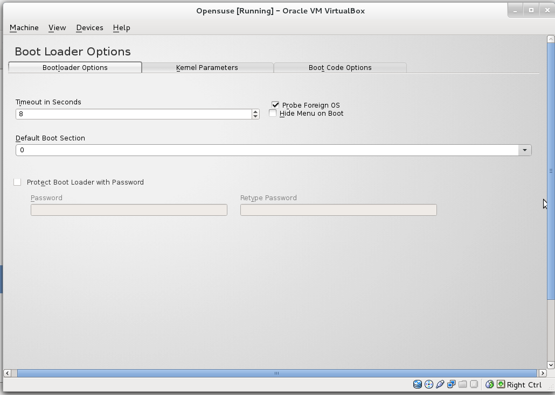Open the Default Boot Section dropdown

pos(524,150)
